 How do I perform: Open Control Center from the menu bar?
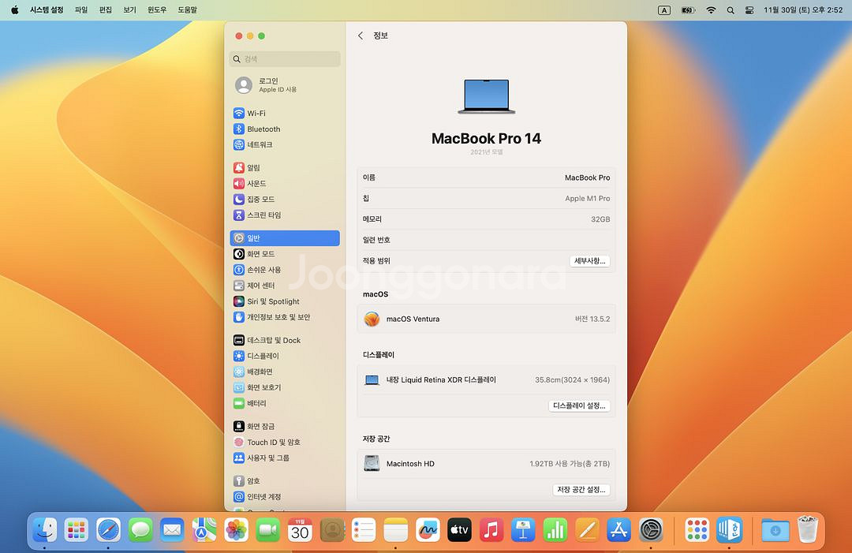[x=749, y=9]
